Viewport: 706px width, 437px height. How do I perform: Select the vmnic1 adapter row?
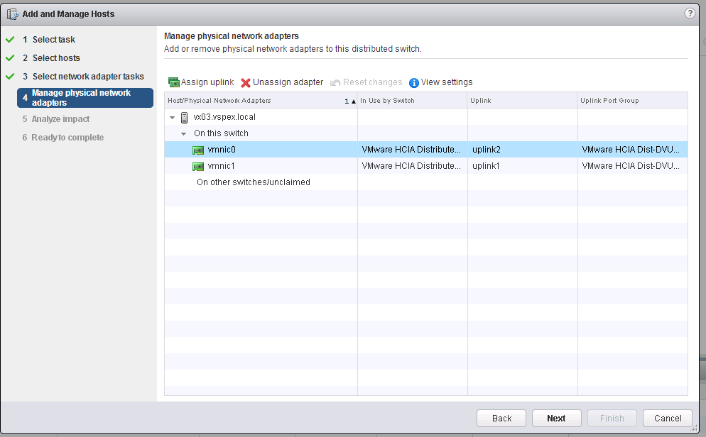pyautogui.click(x=426, y=166)
